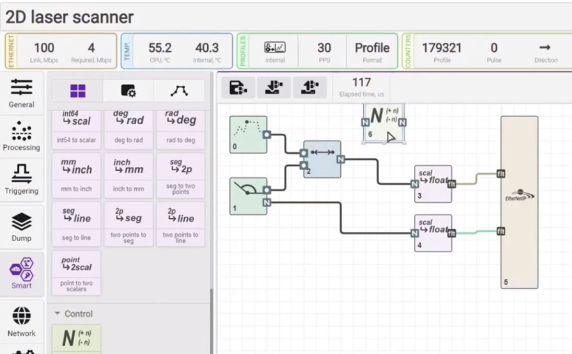
Task: Select scal to float node 3
Action: (x=433, y=184)
